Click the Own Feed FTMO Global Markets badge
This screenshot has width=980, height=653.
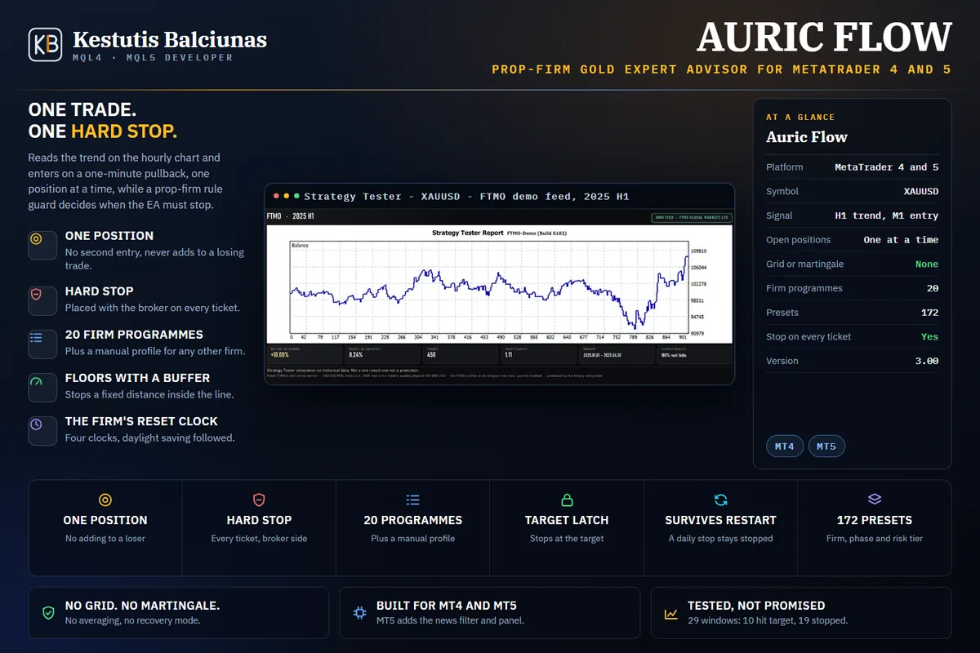click(x=692, y=217)
